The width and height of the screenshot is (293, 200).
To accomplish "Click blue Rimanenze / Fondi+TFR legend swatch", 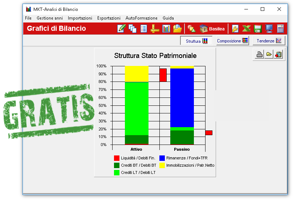I will [x=163, y=158].
